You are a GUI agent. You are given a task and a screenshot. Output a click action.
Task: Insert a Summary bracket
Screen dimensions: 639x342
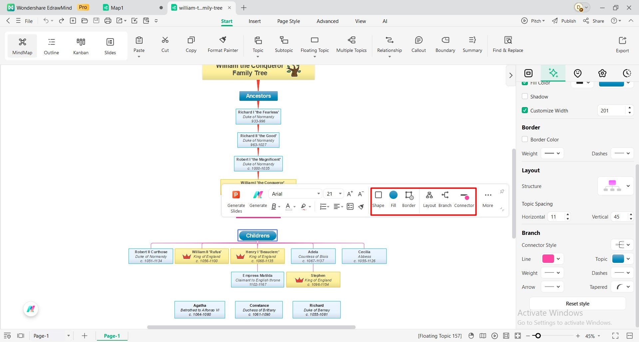point(472,45)
